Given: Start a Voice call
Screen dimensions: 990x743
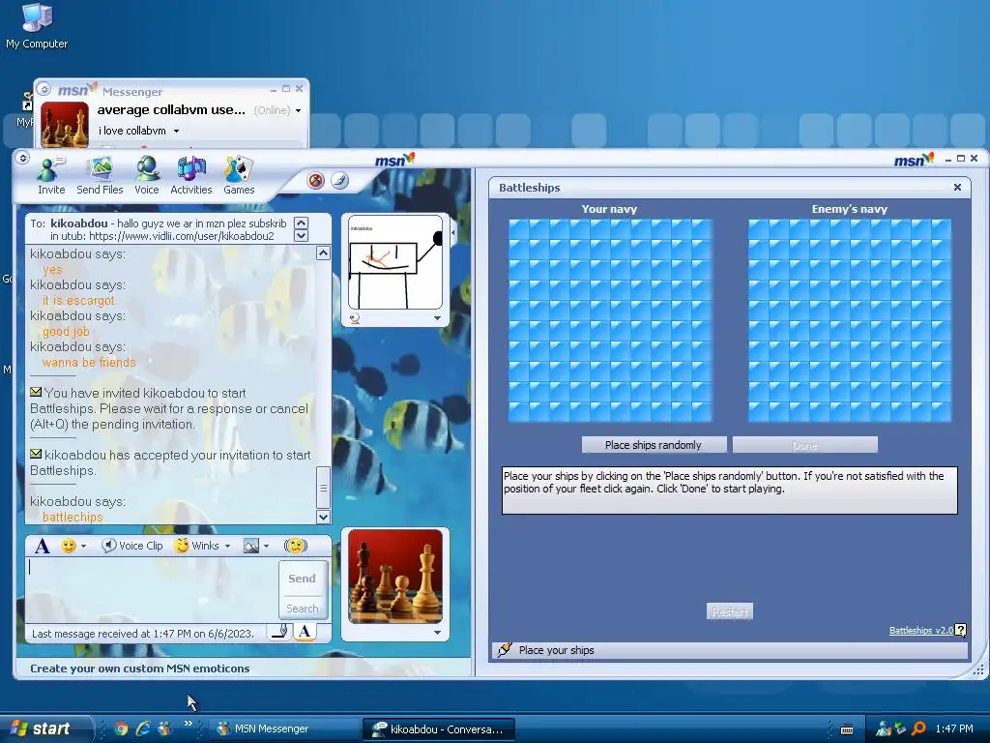Looking at the screenshot, I should [x=147, y=175].
